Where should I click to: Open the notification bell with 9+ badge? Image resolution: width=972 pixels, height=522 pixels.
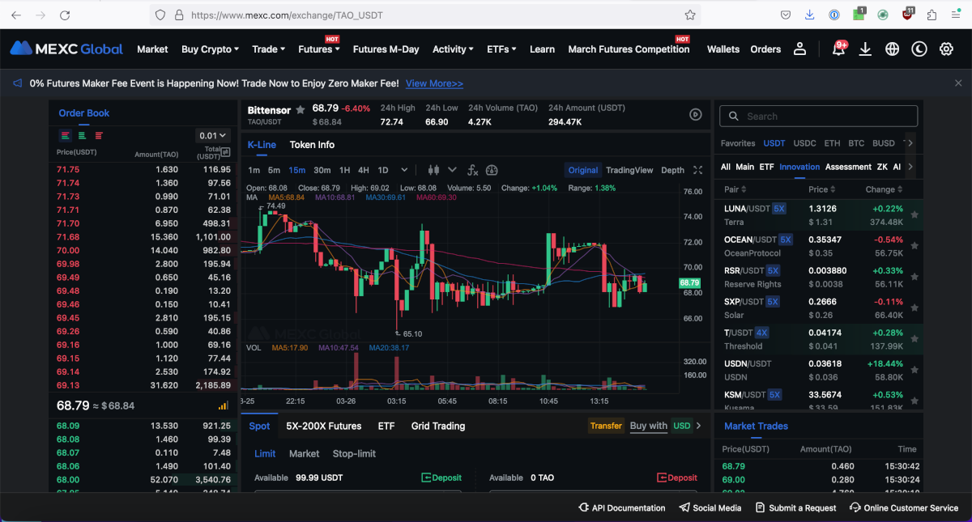pos(838,48)
